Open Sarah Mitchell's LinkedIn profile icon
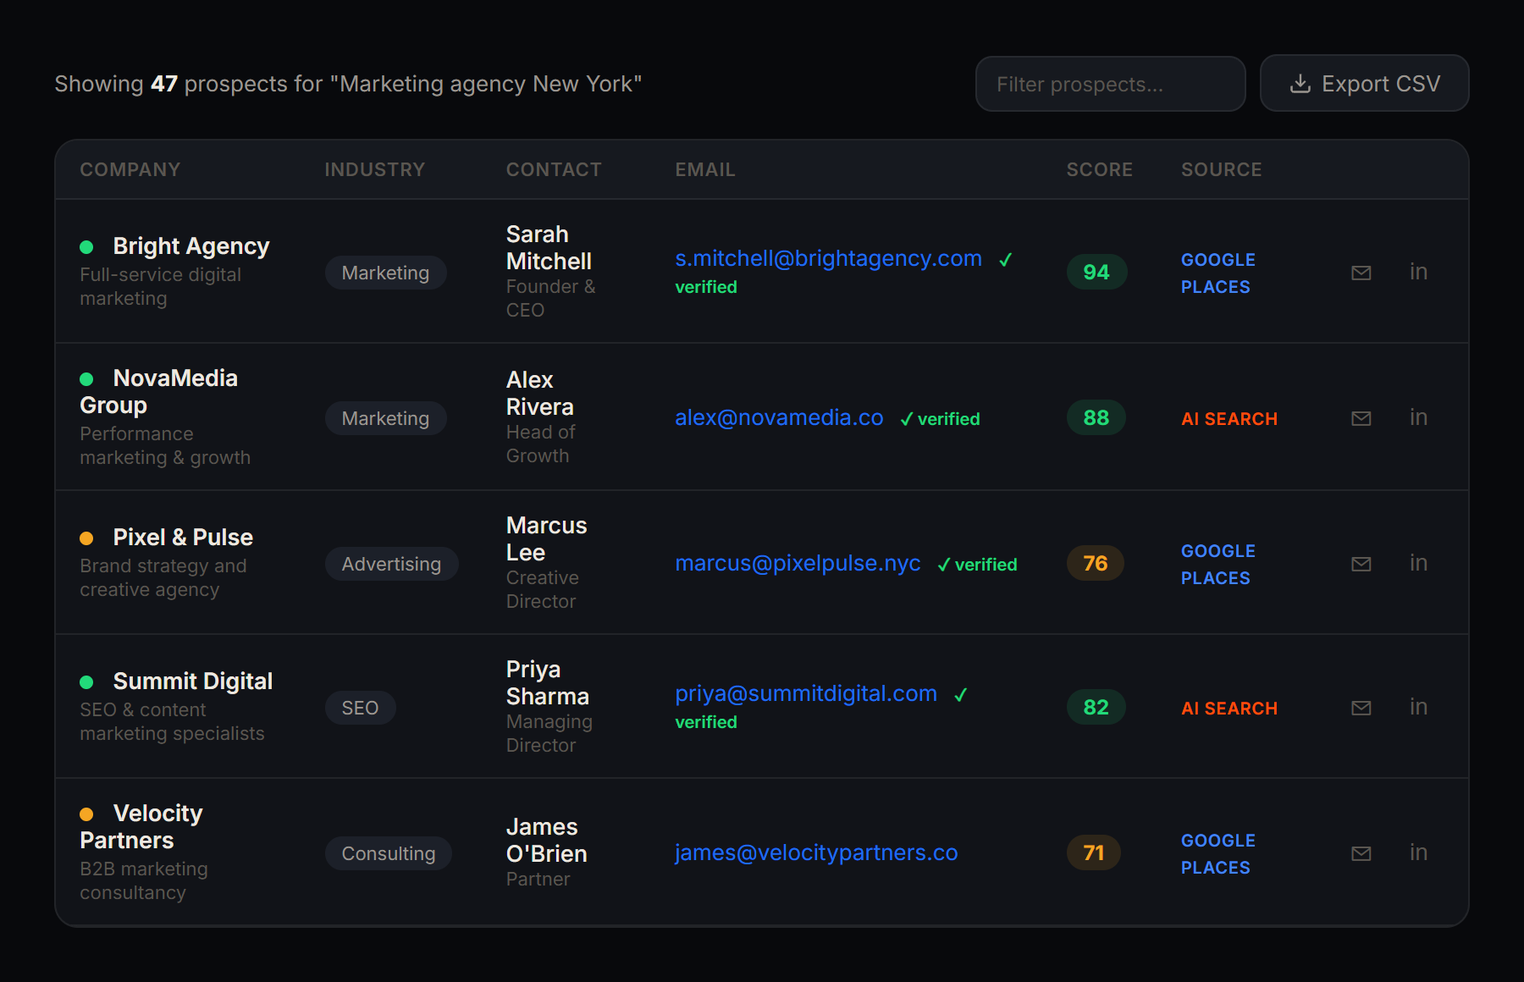 click(1419, 272)
